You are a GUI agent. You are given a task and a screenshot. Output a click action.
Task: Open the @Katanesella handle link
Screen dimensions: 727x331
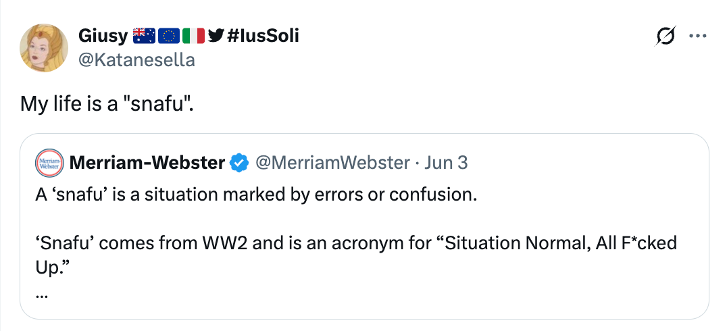coord(136,59)
